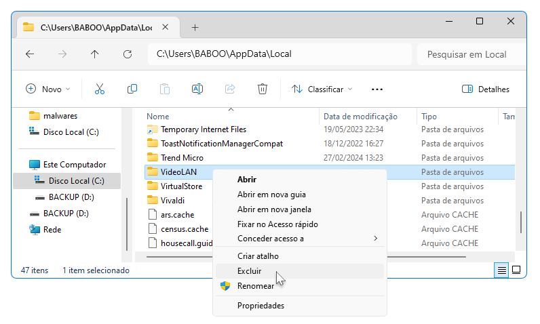Click the Rename icon in toolbar
This screenshot has width=540, height=324.
click(197, 89)
